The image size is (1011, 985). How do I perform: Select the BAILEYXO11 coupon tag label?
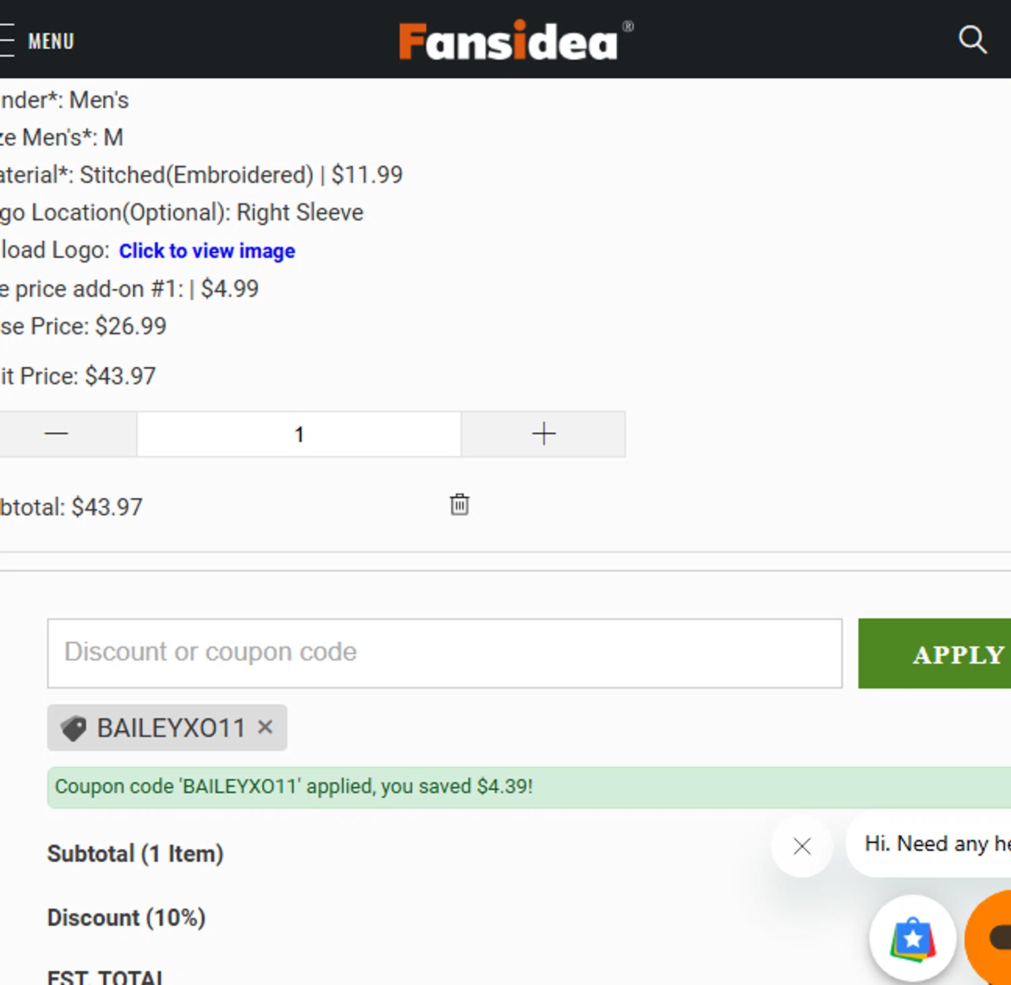point(171,728)
